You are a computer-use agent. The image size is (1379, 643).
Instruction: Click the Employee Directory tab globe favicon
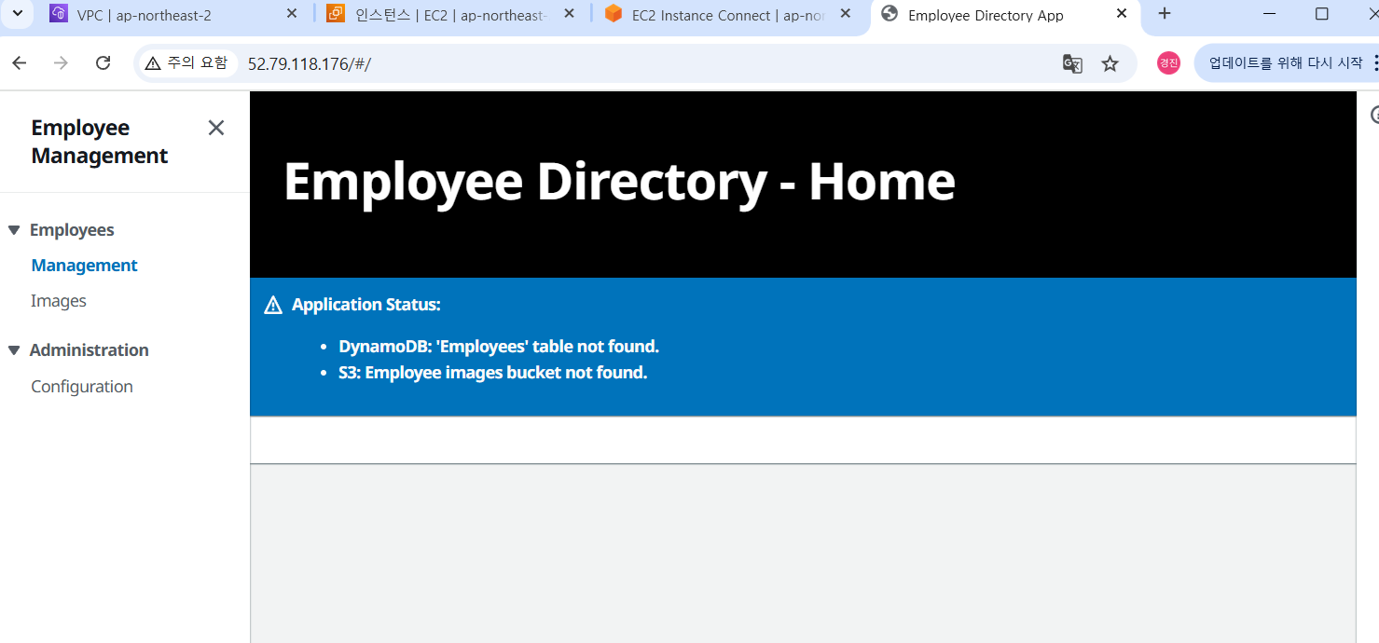point(889,14)
